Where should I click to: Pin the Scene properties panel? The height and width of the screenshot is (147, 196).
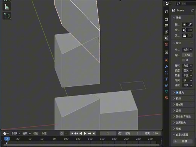click(192, 11)
